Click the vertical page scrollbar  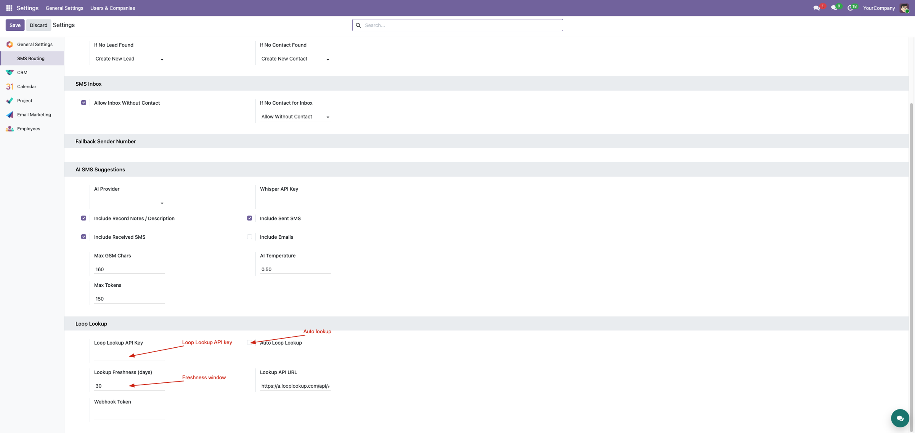912,267
